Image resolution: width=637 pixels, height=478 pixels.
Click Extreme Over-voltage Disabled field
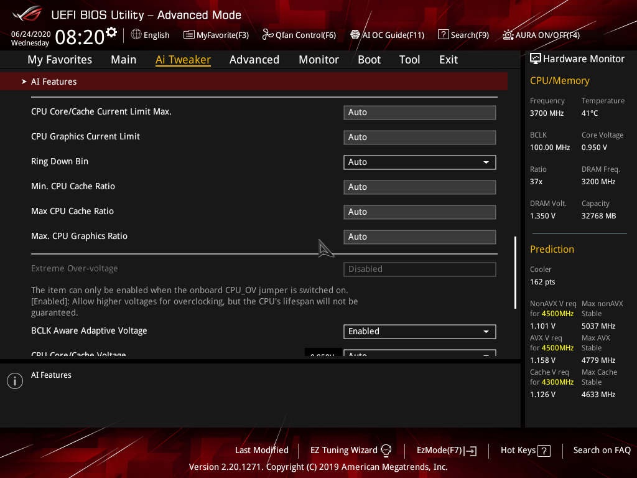pos(420,269)
